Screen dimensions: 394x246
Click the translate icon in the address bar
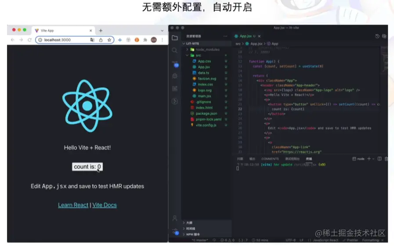(92, 40)
